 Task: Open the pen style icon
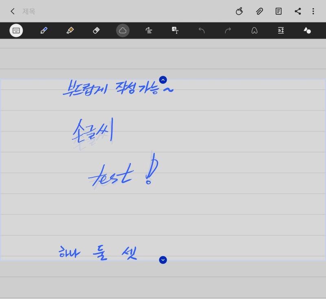[254, 31]
